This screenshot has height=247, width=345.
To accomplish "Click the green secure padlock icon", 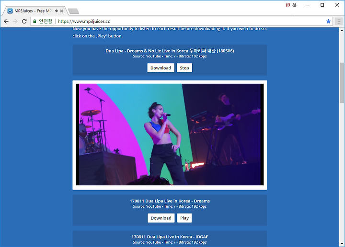I will pos(34,22).
